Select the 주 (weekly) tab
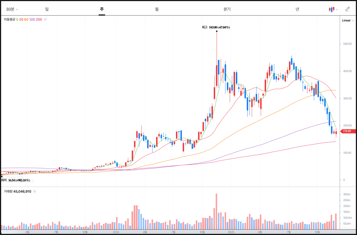The width and height of the screenshot is (357, 235). [x=102, y=9]
